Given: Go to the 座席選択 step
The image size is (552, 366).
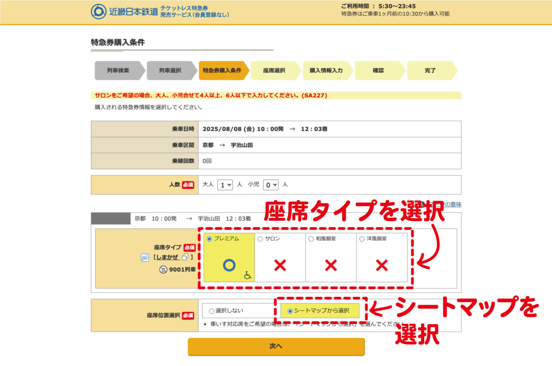Looking at the screenshot, I should (274, 70).
